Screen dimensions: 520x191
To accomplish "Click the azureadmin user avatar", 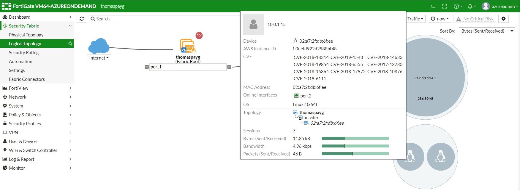I will (x=486, y=6).
